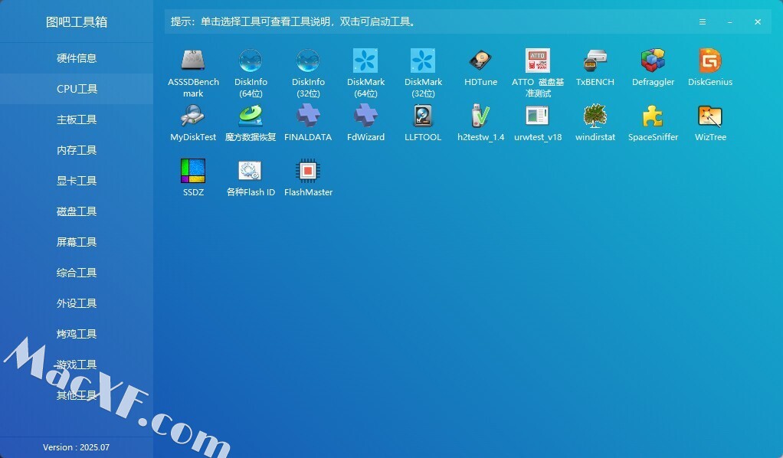Image resolution: width=783 pixels, height=458 pixels.
Task: Select the FlashMaster chip icon
Action: (x=308, y=171)
